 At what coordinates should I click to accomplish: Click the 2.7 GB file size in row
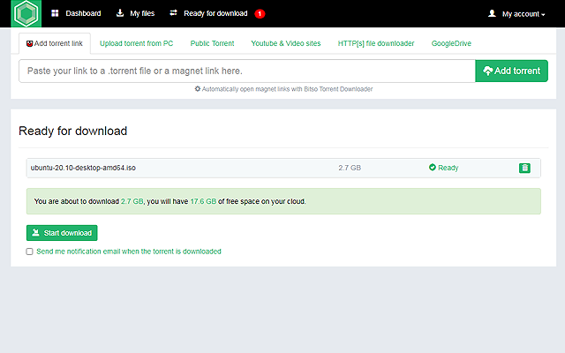coord(350,168)
